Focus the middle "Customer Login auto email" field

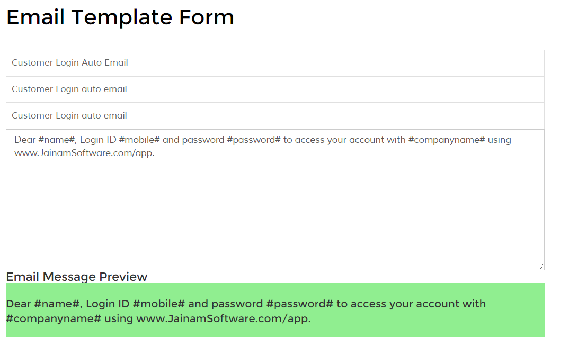[x=275, y=89]
